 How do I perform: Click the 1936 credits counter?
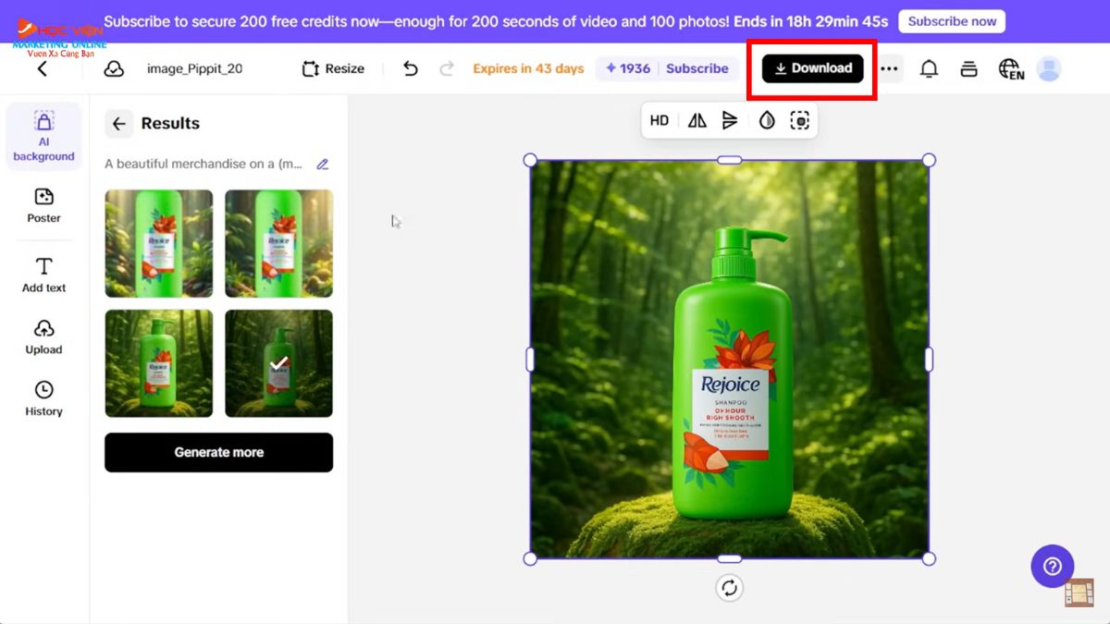pyautogui.click(x=628, y=68)
